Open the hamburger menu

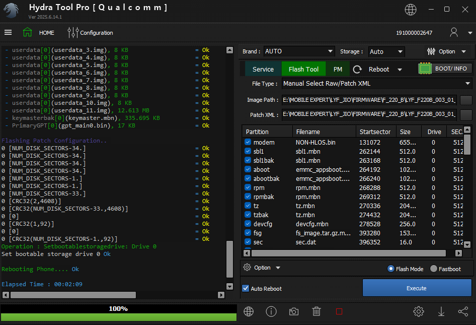[x=8, y=32]
